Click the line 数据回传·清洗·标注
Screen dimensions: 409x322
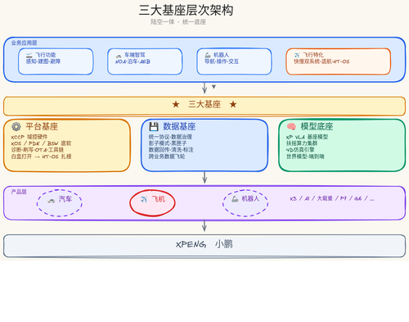(x=171, y=150)
